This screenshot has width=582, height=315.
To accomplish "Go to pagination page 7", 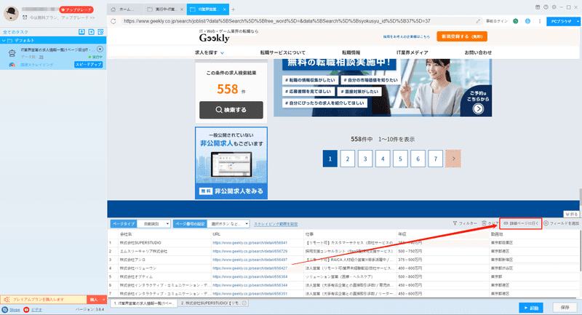I will (x=435, y=159).
